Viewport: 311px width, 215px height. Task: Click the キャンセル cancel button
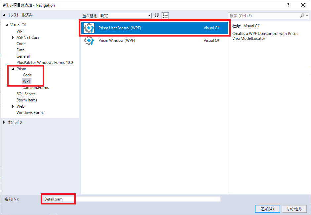294,209
